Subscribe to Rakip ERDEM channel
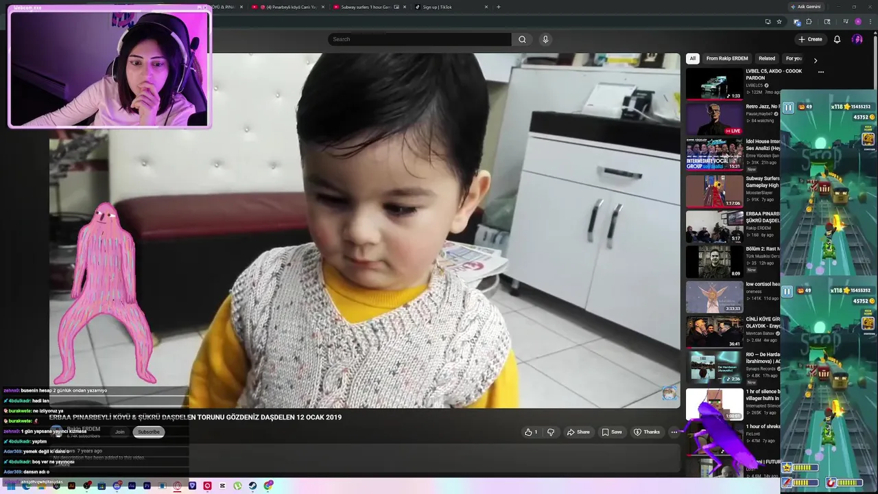This screenshot has width=878, height=494. coord(148,432)
